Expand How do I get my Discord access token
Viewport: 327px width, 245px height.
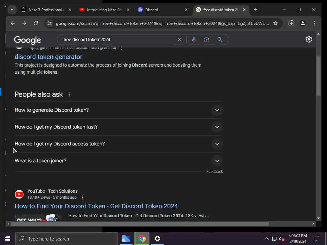(118, 144)
